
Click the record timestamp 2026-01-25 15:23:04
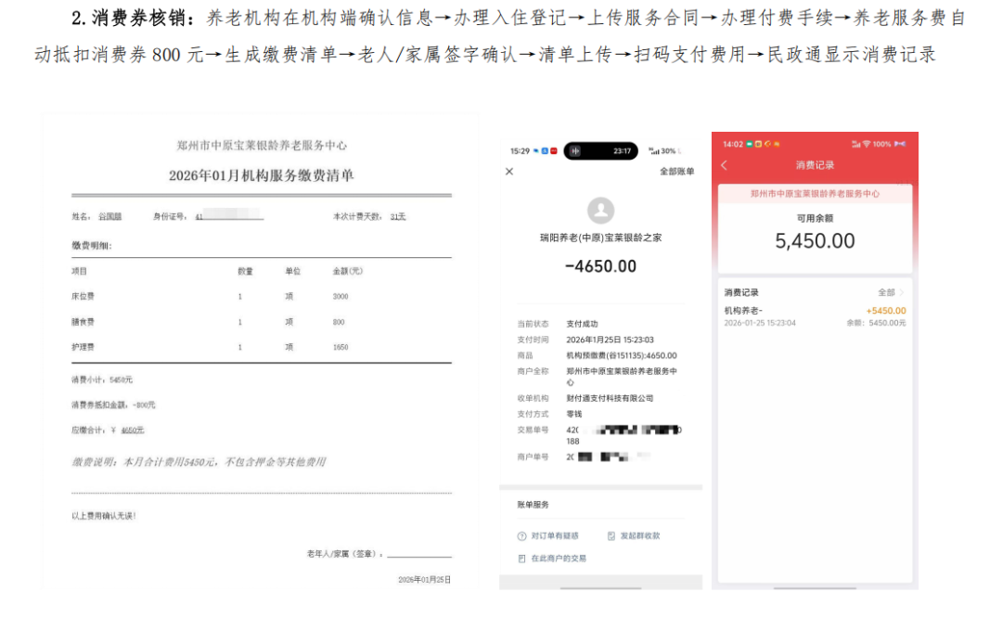coord(760,323)
